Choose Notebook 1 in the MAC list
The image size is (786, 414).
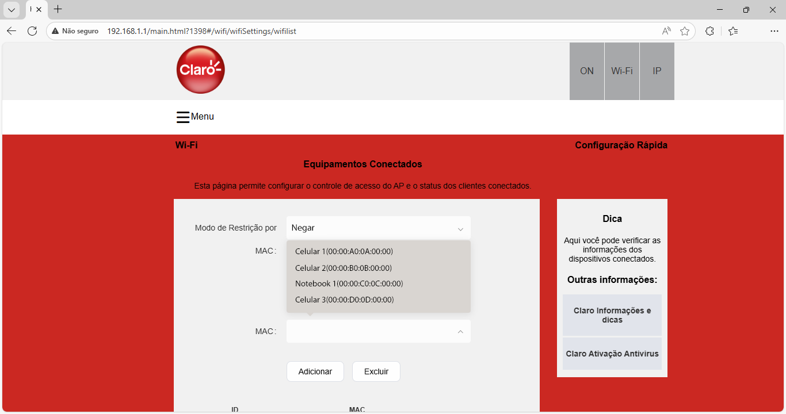click(x=349, y=283)
